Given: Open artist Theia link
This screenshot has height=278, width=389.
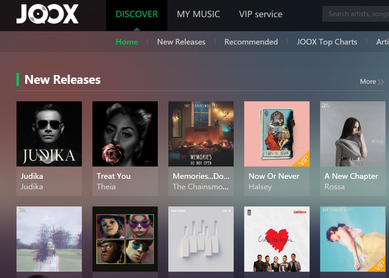Looking at the screenshot, I should click(106, 187).
